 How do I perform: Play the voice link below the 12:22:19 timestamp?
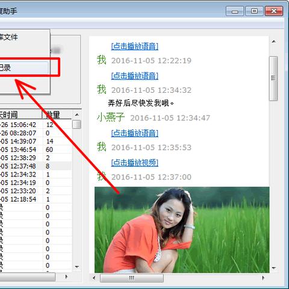[x=135, y=76]
